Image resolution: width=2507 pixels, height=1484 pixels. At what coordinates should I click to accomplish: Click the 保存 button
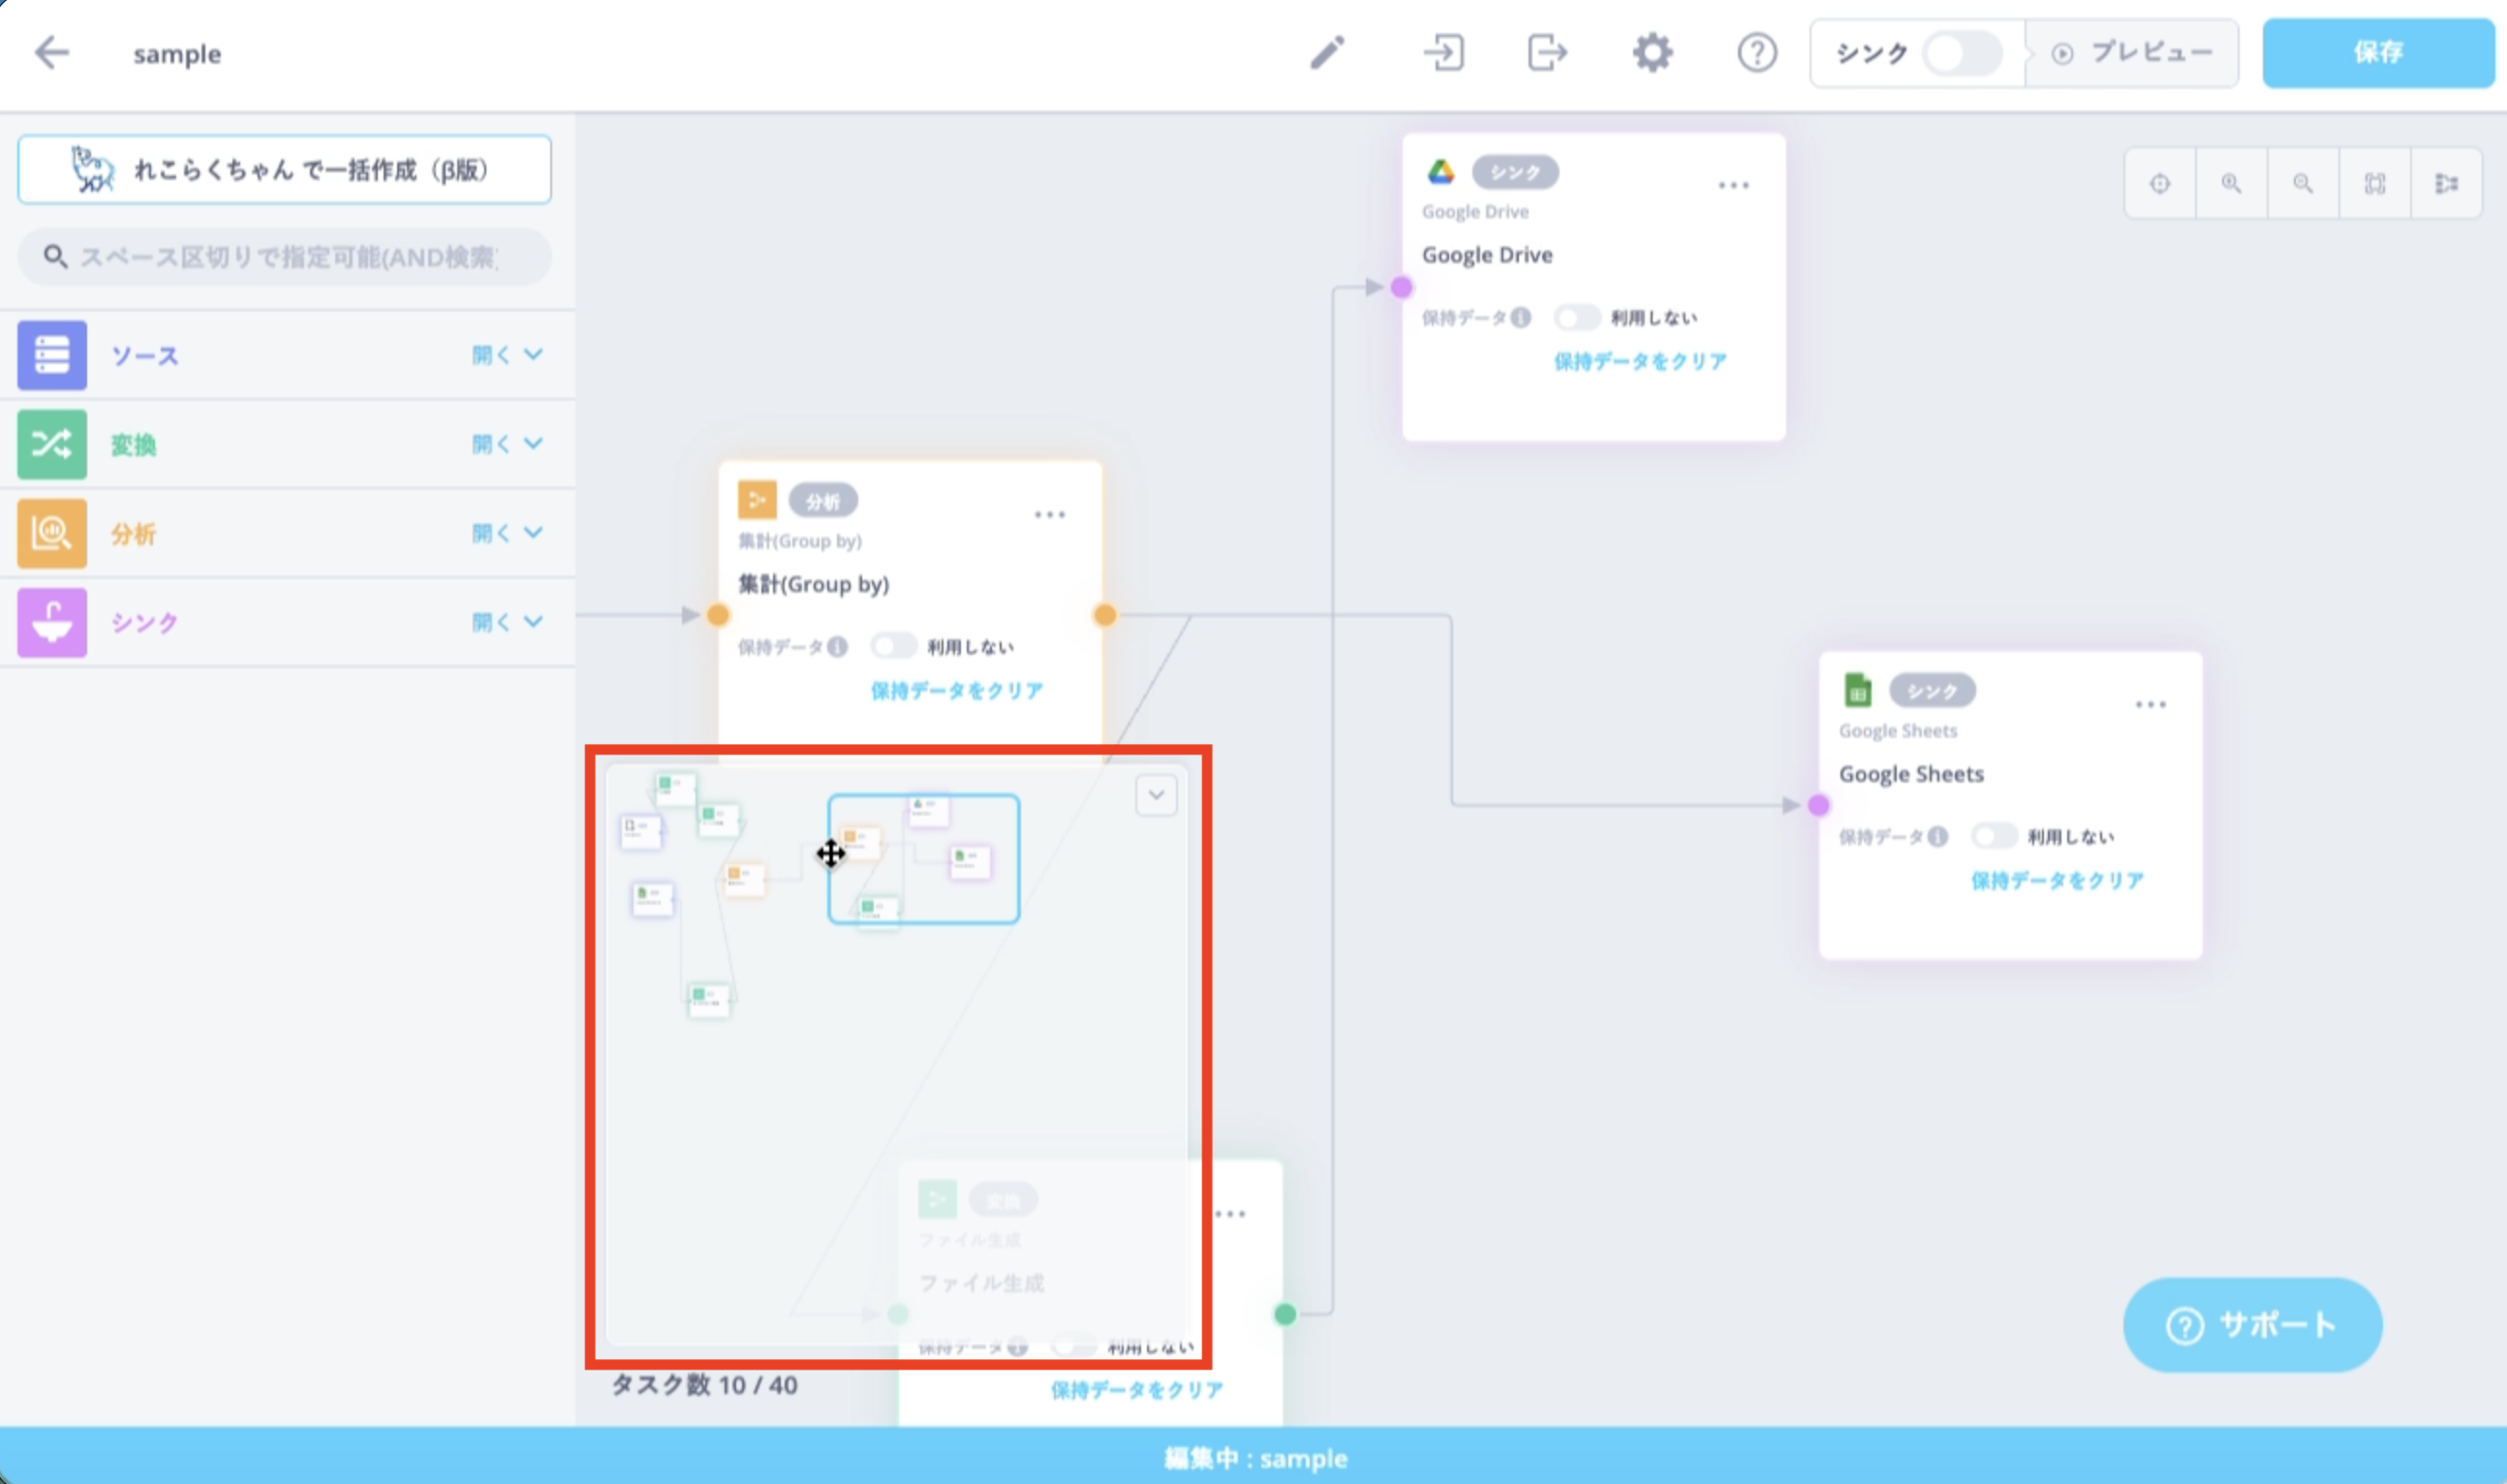[2378, 53]
